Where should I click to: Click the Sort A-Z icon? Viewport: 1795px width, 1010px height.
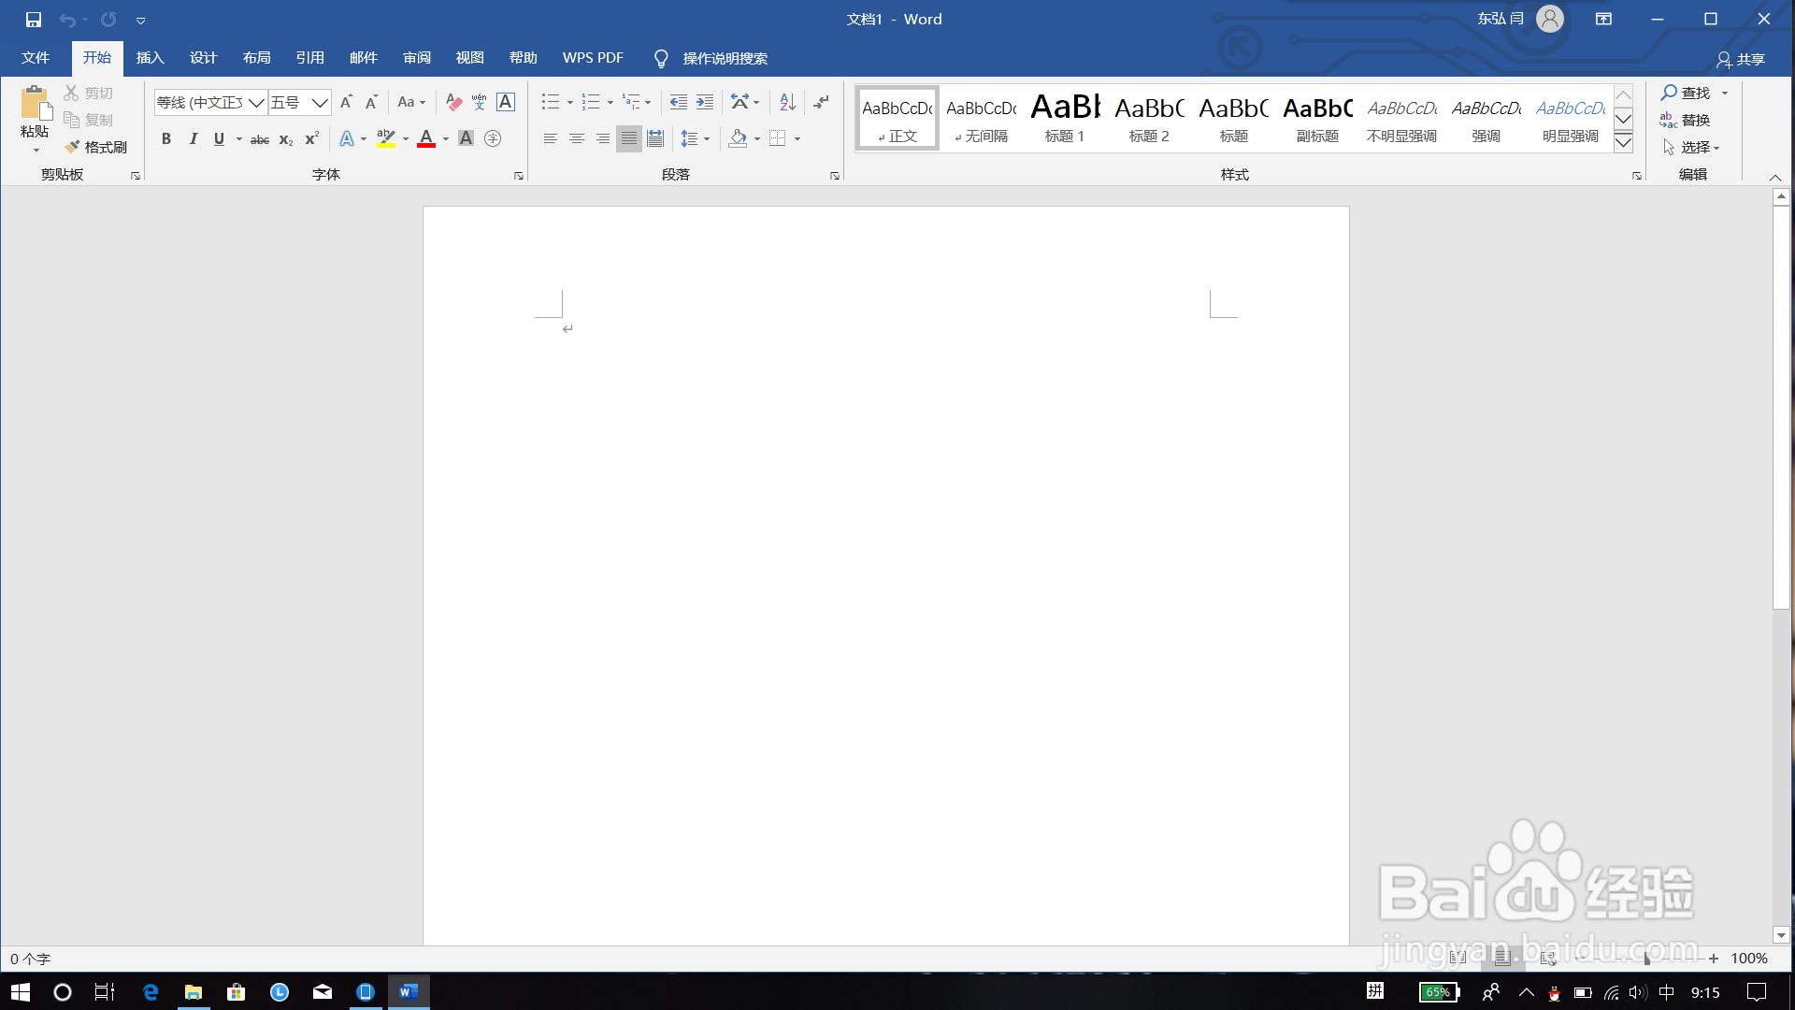coord(787,102)
